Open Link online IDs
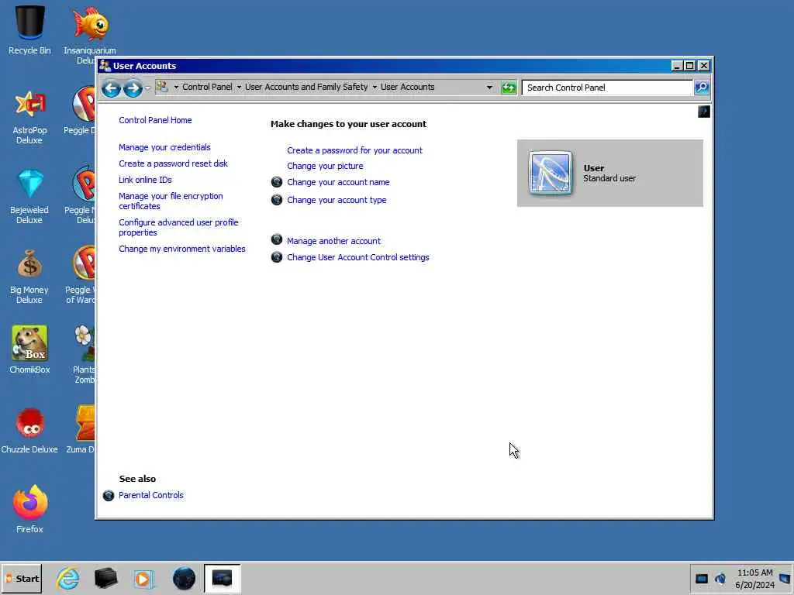This screenshot has width=794, height=595. [x=145, y=180]
